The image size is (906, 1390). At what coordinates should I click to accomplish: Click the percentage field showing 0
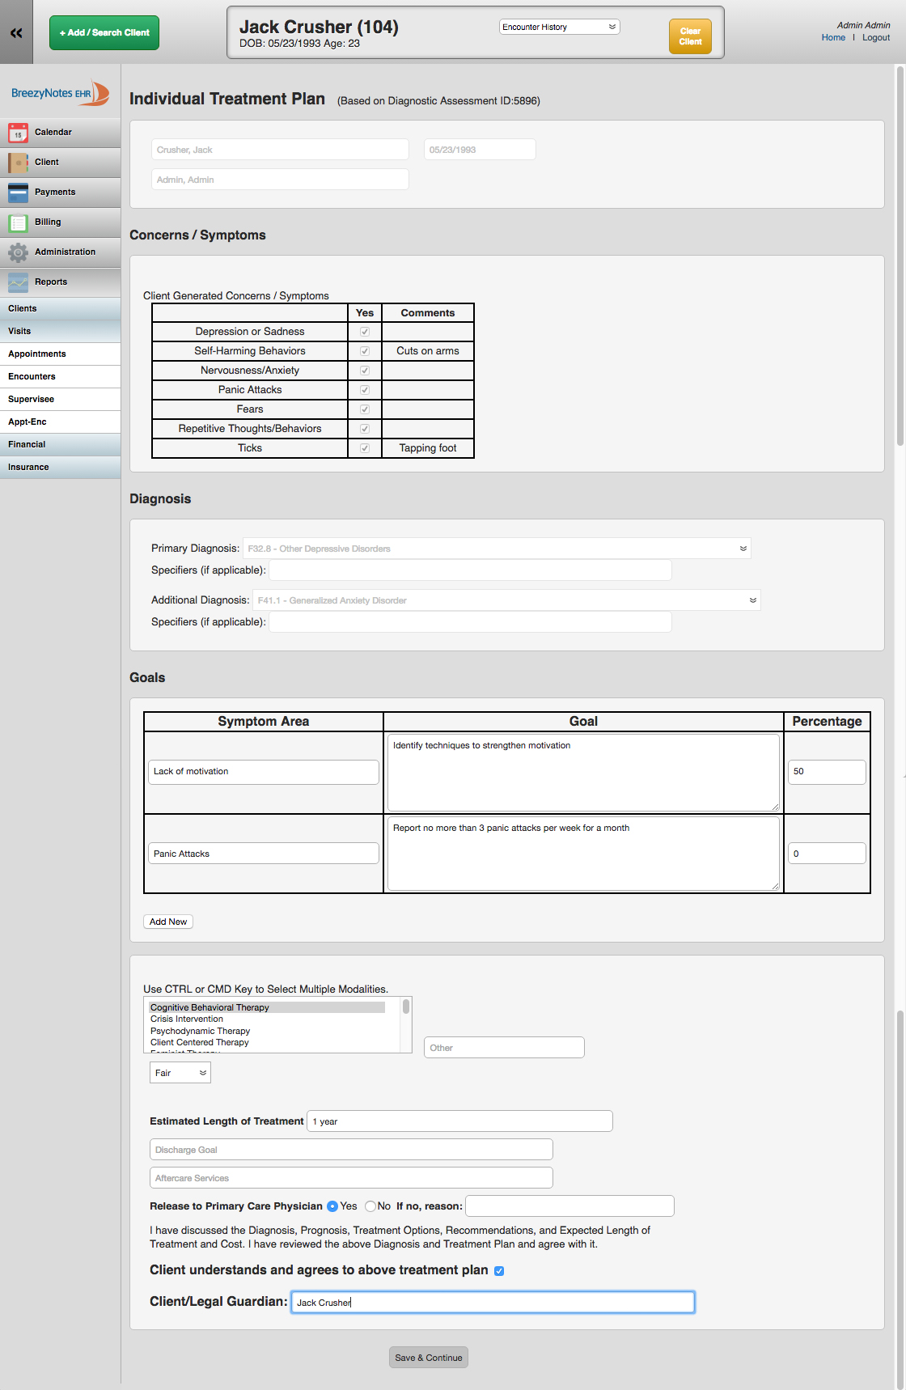coord(827,854)
